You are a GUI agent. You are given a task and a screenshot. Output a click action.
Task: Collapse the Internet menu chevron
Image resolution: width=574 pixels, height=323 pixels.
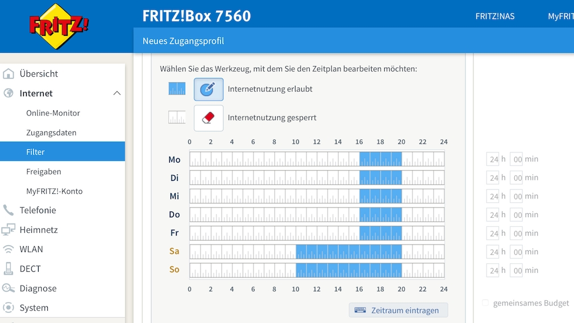pyautogui.click(x=117, y=93)
